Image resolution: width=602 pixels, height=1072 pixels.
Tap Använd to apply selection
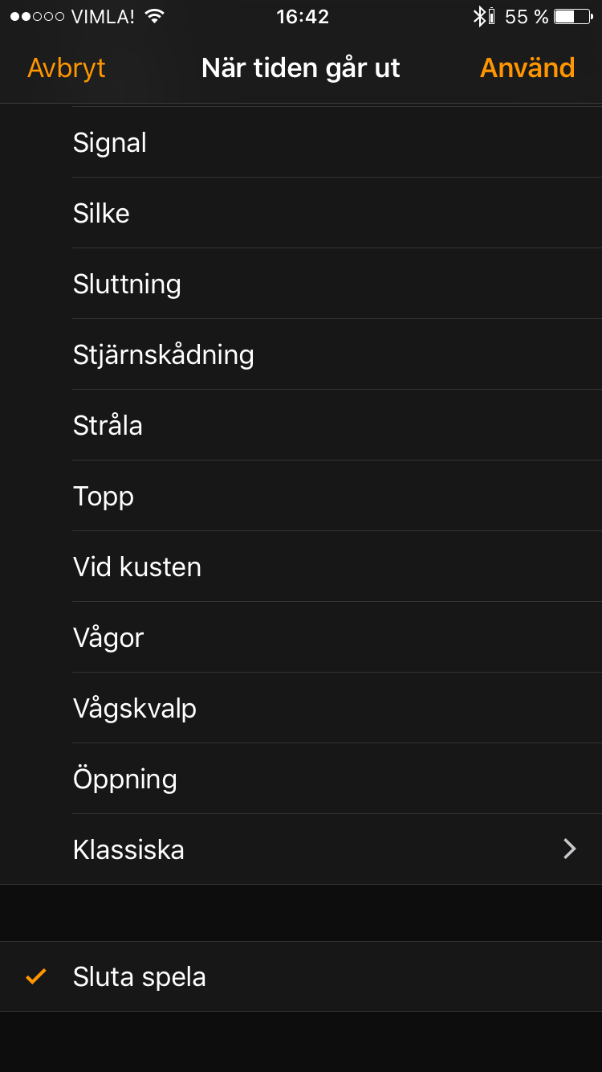coord(527,68)
